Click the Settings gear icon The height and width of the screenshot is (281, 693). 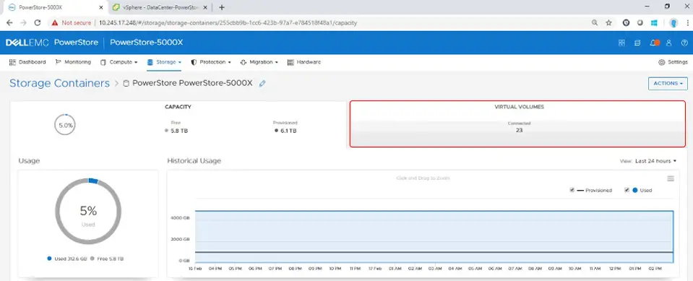point(662,62)
